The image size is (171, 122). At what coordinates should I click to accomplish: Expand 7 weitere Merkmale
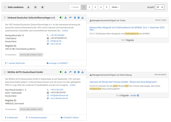click(x=15, y=63)
